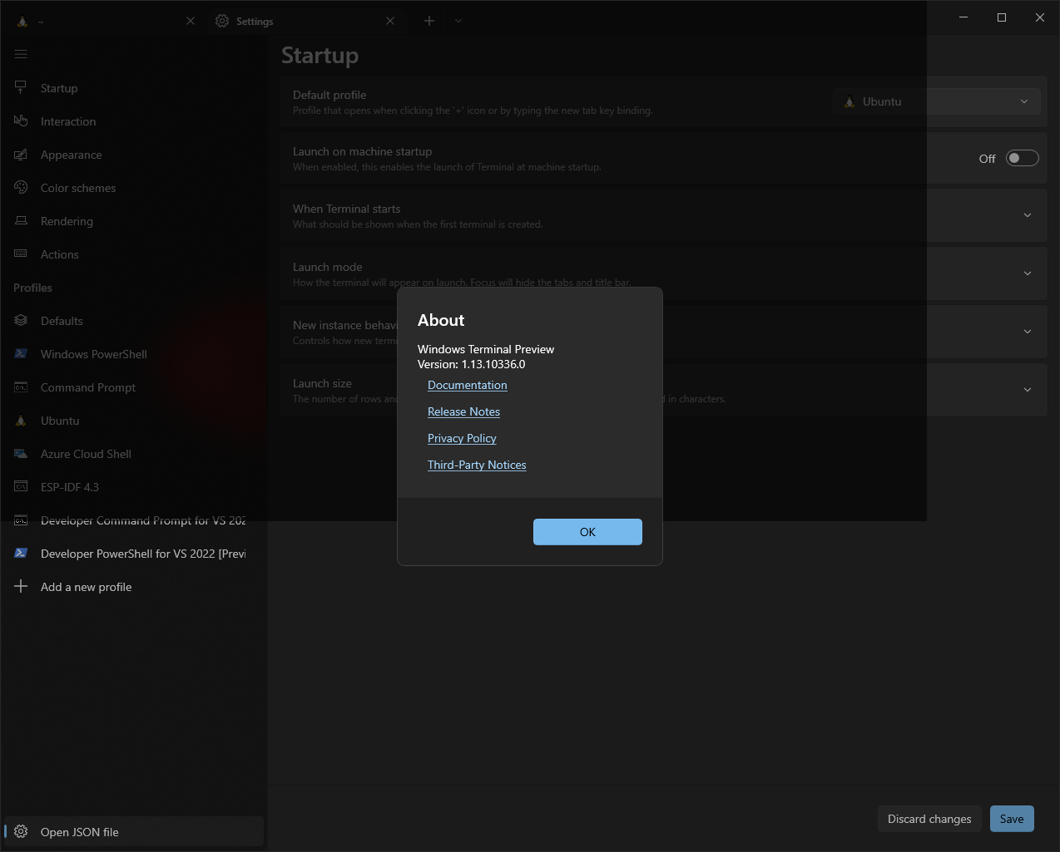The image size is (1060, 852).
Task: Click the Windows PowerShell profile icon
Action: click(x=21, y=353)
